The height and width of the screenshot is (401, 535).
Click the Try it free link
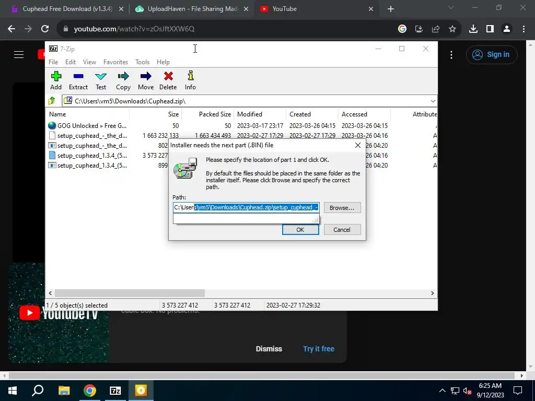tap(319, 349)
